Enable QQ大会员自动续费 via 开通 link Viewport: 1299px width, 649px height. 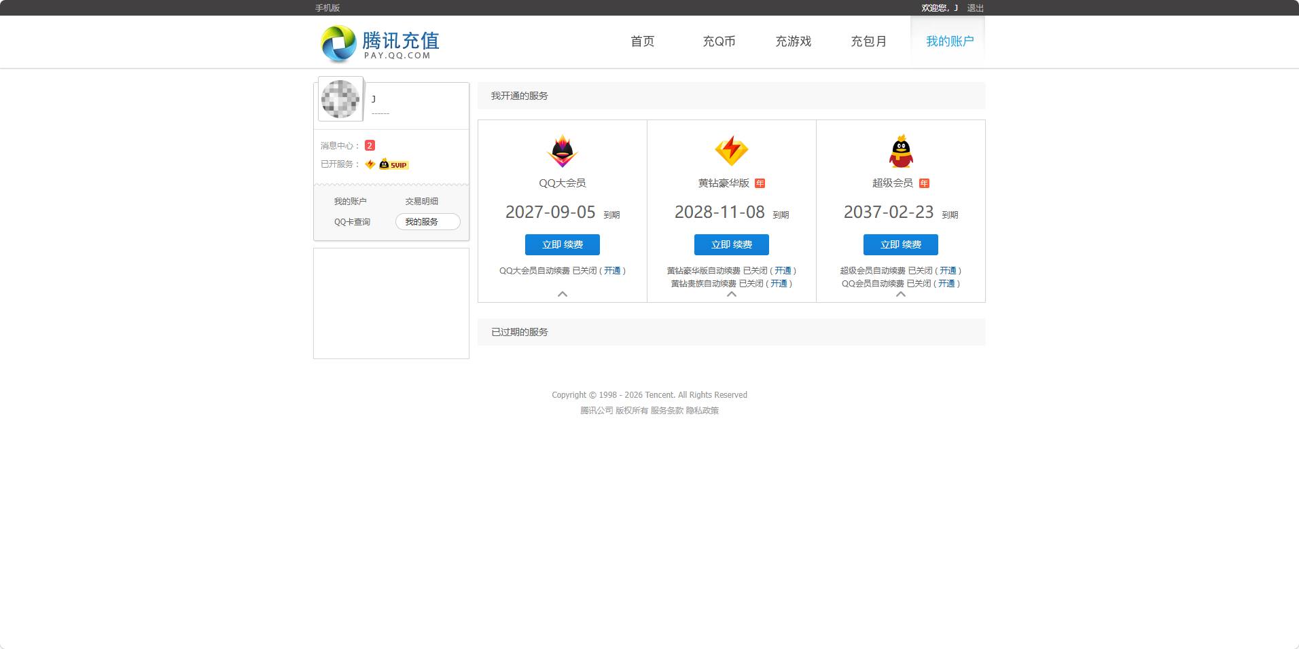click(612, 271)
